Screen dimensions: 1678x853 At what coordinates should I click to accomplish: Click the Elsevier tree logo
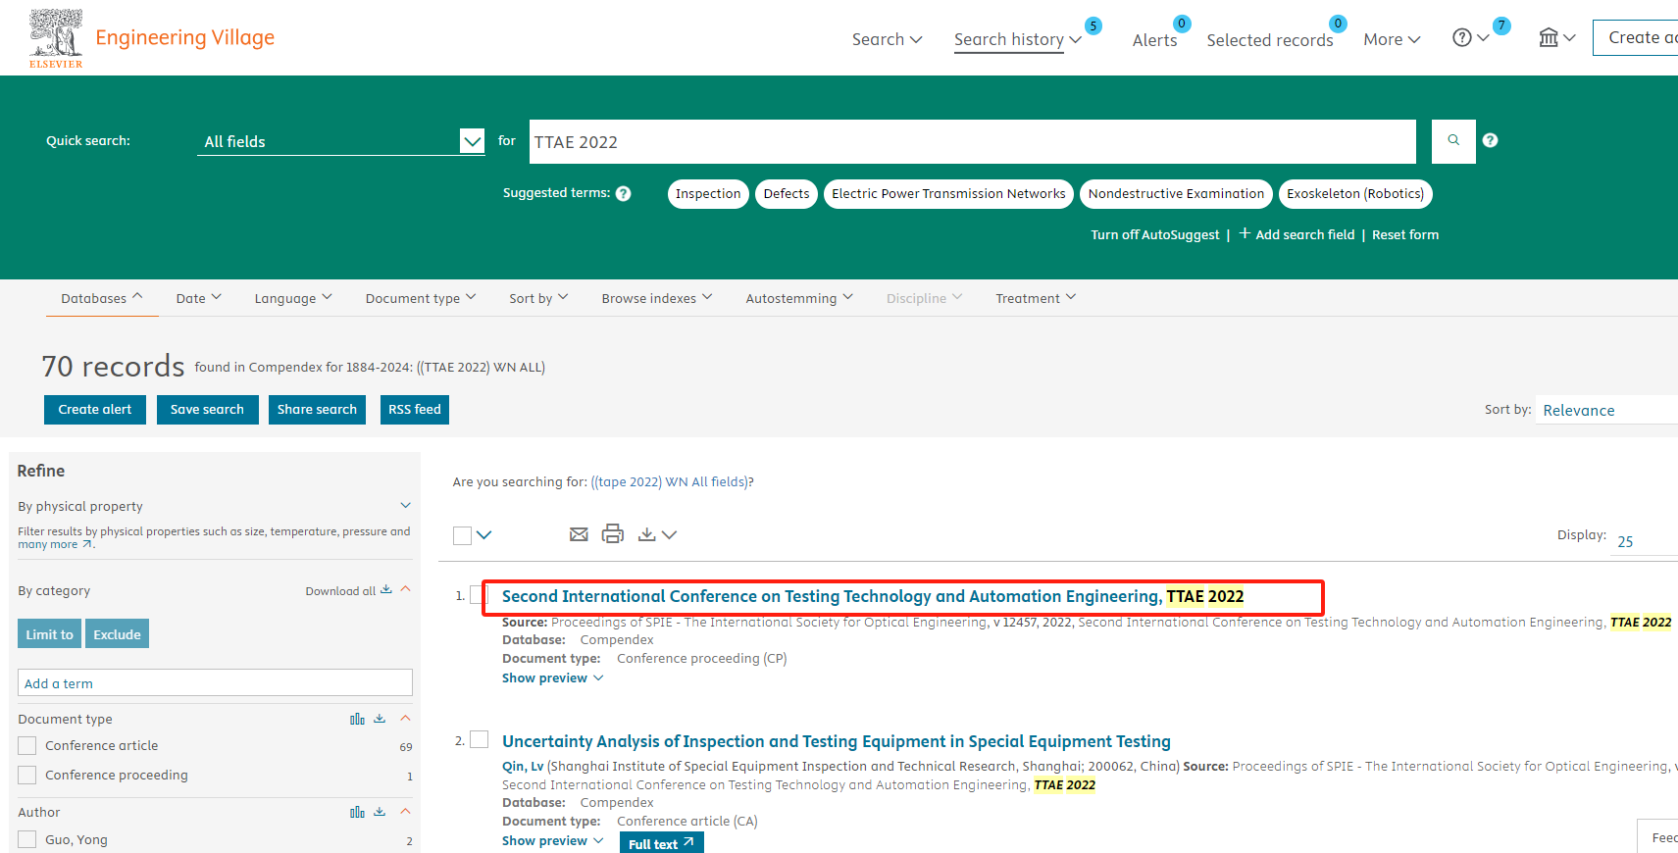pos(56,38)
